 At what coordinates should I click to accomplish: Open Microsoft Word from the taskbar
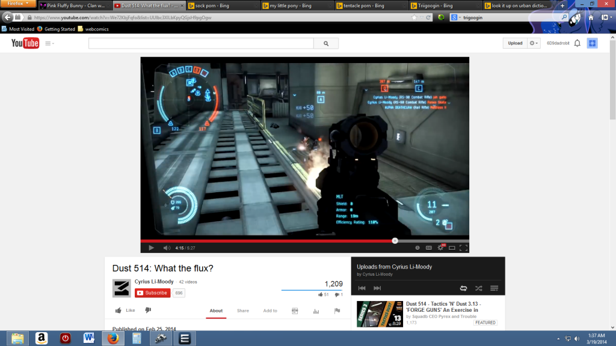coord(89,338)
